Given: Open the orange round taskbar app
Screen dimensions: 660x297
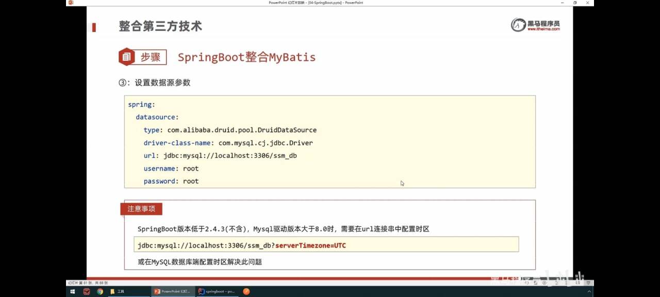Looking at the screenshot, I should 246,291.
